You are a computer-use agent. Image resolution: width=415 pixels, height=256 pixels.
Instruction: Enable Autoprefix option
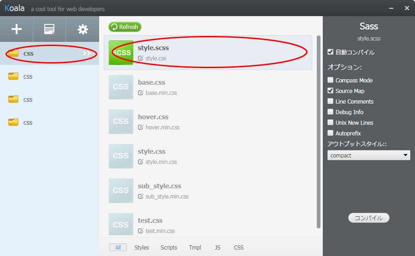coord(330,133)
